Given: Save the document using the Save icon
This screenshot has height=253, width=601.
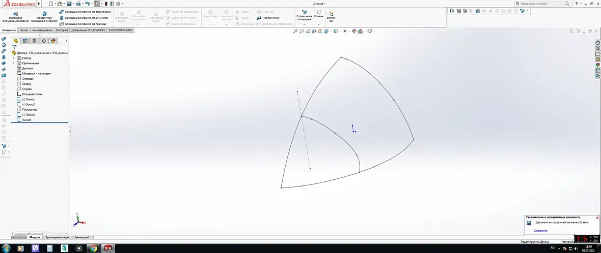Looking at the screenshot, I should (x=69, y=4).
